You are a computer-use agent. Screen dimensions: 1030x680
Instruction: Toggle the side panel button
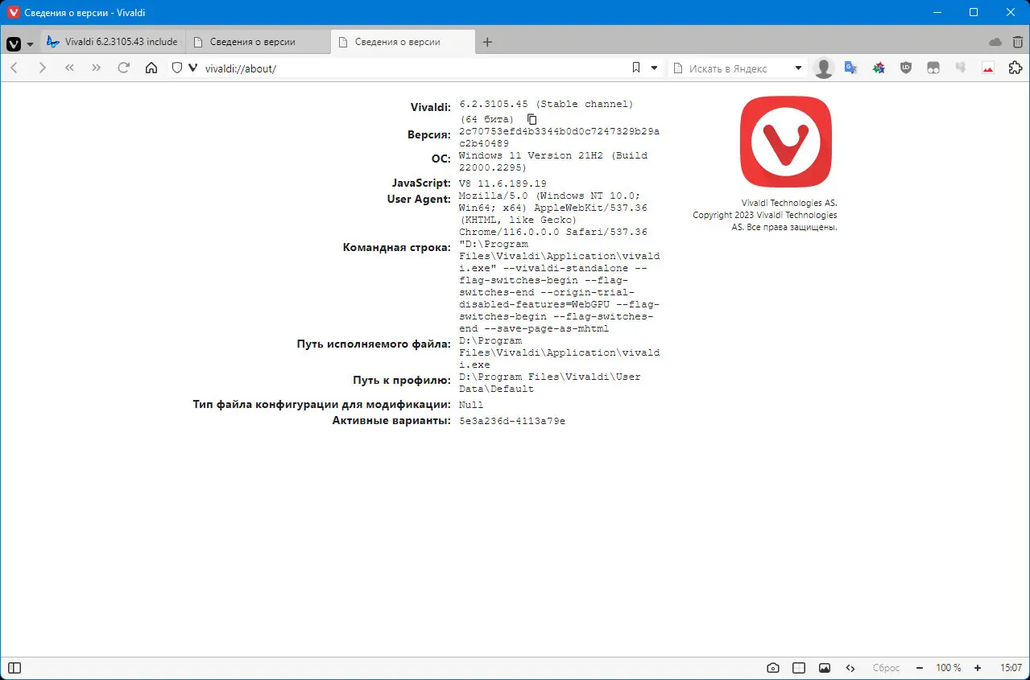point(14,668)
